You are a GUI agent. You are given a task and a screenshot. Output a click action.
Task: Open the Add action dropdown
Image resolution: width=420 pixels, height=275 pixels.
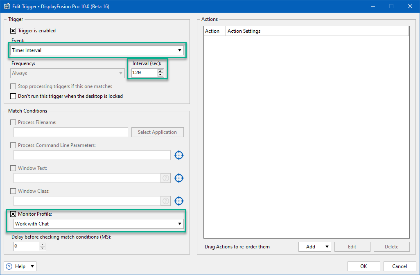coord(315,247)
